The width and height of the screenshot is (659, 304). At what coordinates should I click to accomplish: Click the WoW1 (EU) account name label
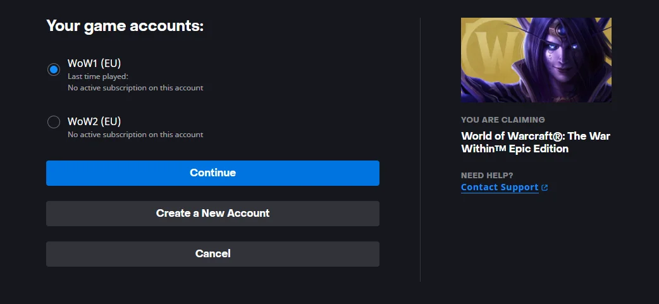(x=94, y=63)
